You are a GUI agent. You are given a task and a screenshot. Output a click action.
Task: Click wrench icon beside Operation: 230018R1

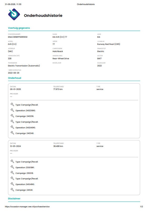(x=12, y=167)
